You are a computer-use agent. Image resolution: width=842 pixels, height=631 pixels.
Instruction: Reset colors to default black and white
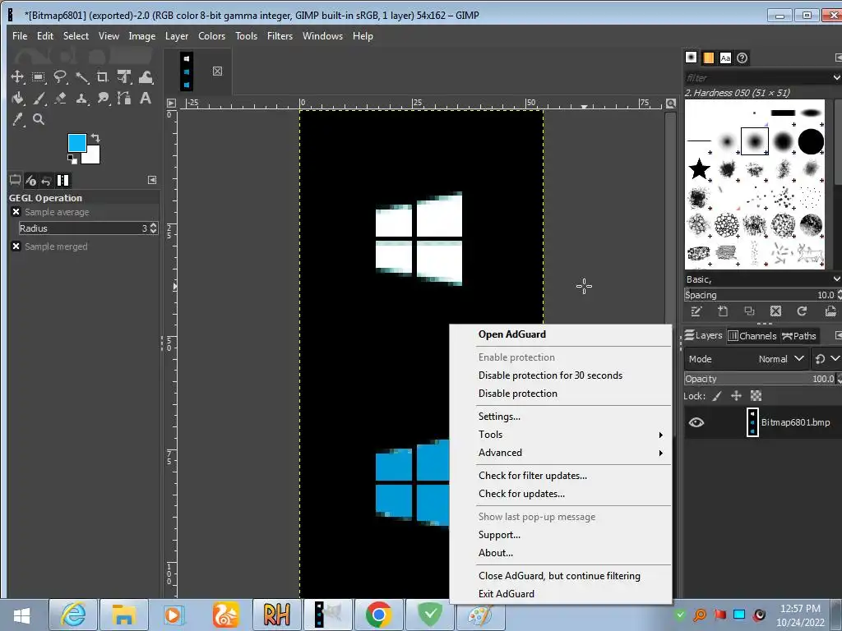coord(72,159)
